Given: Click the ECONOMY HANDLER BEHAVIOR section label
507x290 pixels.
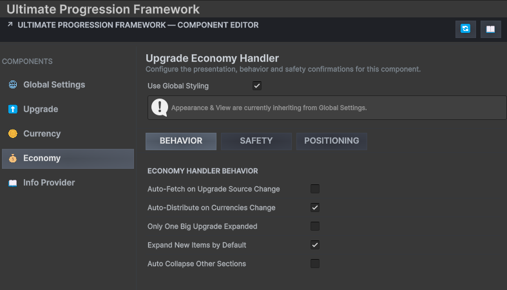Looking at the screenshot, I should click(x=203, y=171).
